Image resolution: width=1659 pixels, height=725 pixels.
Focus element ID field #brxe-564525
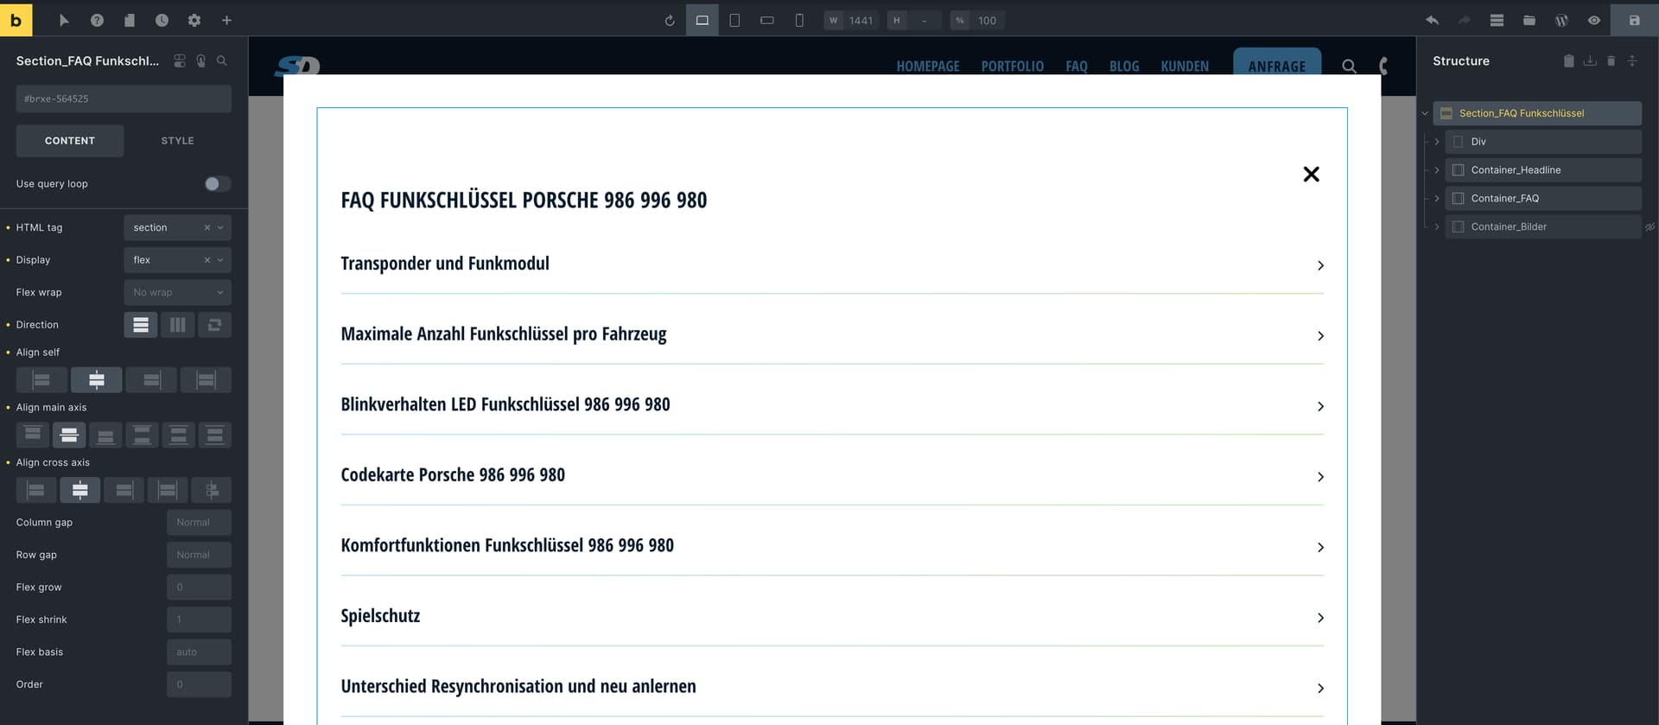click(124, 99)
